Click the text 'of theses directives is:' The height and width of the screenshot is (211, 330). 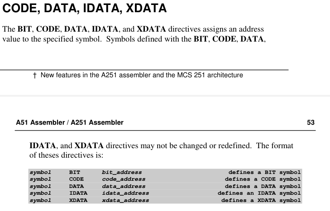(x=67, y=155)
